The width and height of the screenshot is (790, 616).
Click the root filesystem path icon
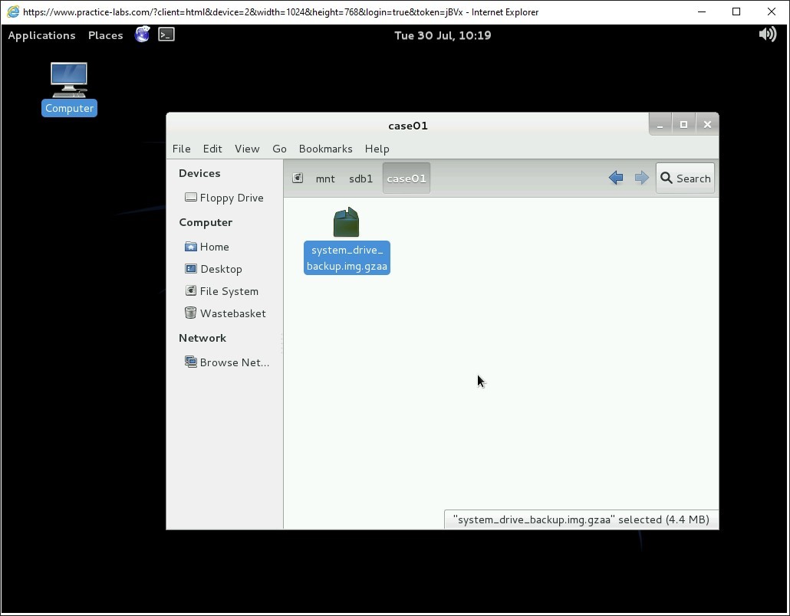(x=298, y=179)
